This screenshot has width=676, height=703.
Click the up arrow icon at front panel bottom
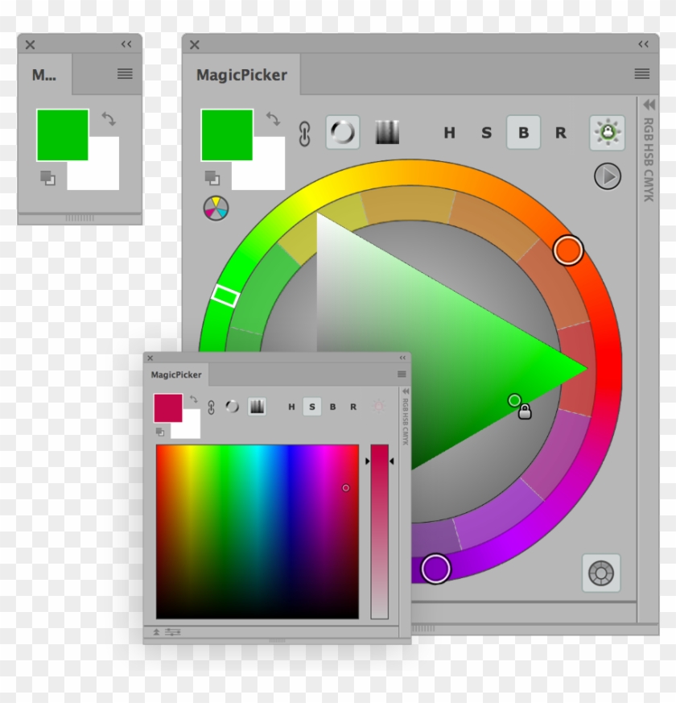tap(156, 632)
